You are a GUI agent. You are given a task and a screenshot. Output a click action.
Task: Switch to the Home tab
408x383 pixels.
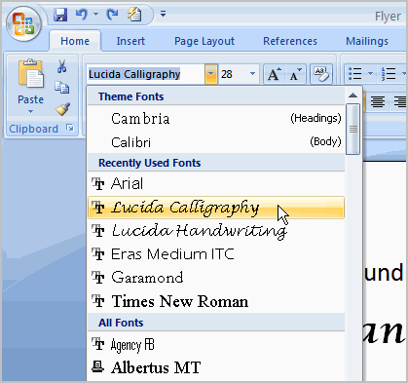pos(75,41)
